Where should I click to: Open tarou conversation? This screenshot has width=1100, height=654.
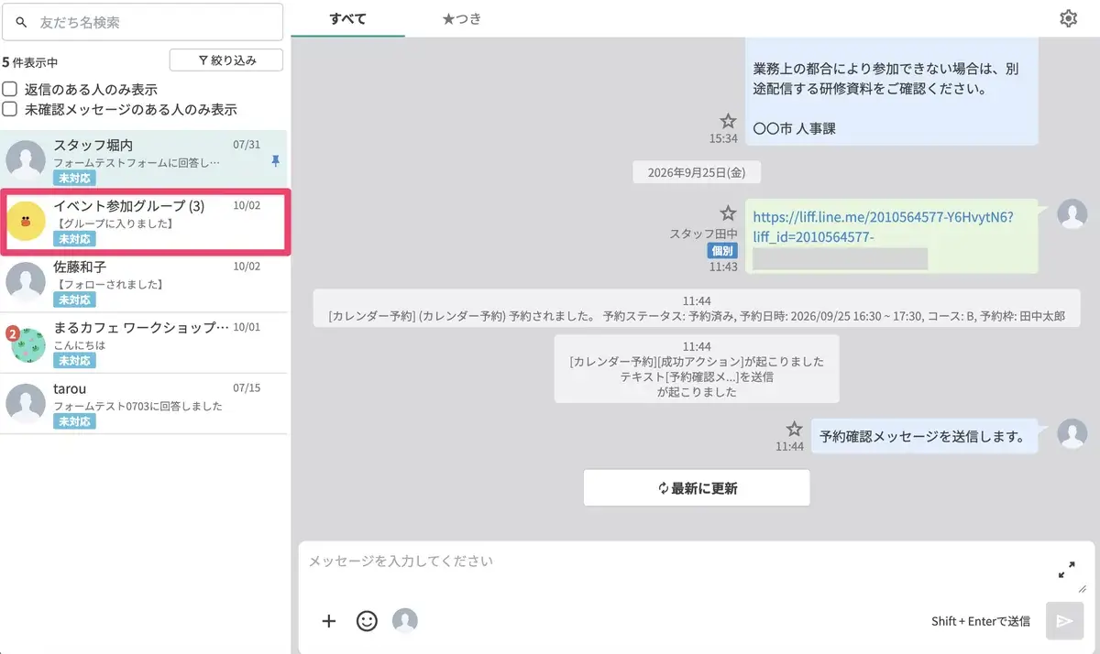point(144,403)
